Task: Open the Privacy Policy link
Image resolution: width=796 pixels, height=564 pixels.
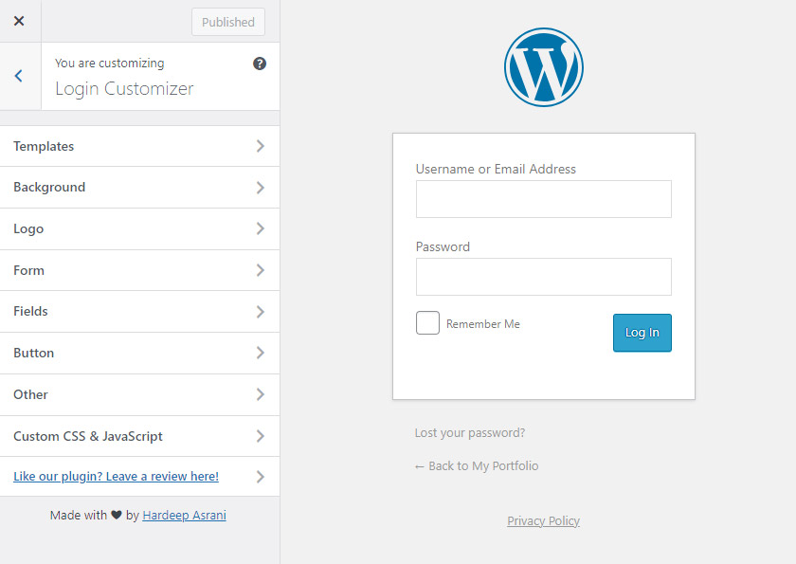Action: coord(543,521)
